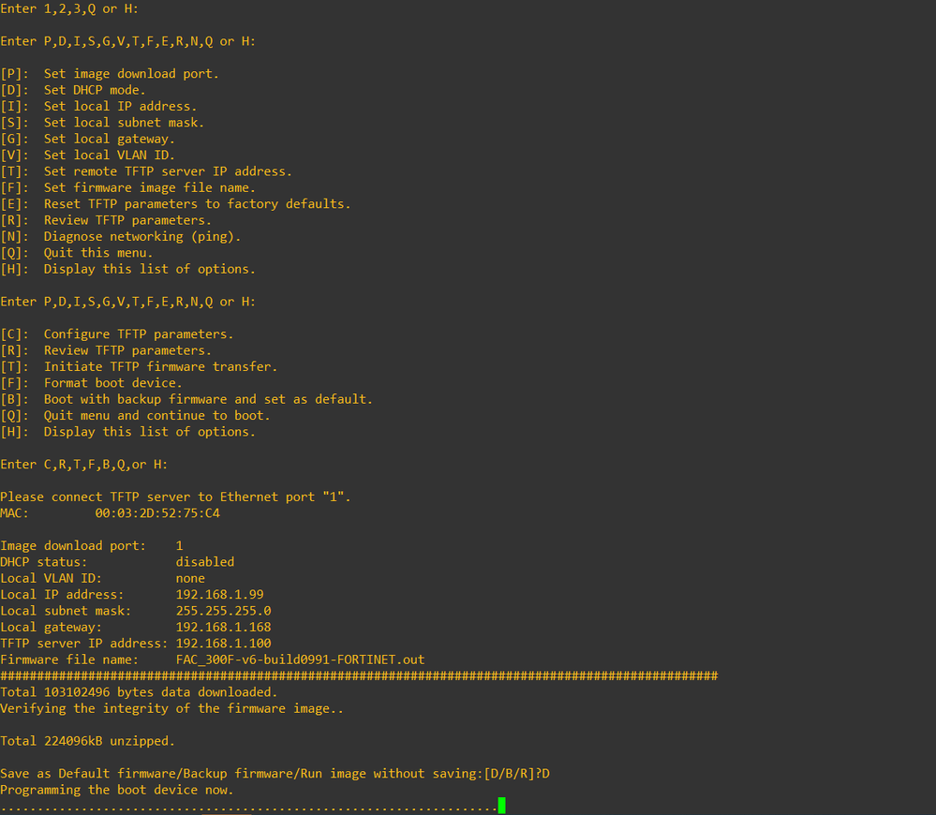Click the TFTP server IP address 192.168.1.100

pos(223,644)
